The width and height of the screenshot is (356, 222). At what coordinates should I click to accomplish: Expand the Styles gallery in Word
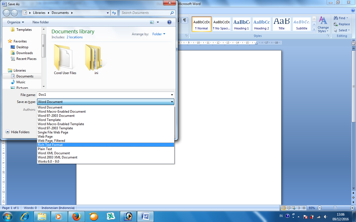(314, 29)
